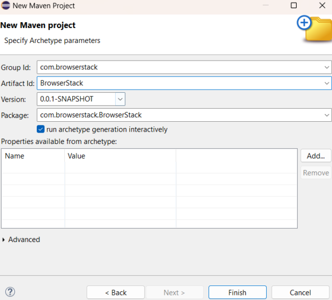Minimize the New Maven Project window
This screenshot has height=300, width=332.
tap(266, 5)
